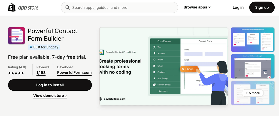Screen dimensions: 279x116
Task: Click the 'Powerful Contact Form Builder' title heading
Action: click(53, 35)
